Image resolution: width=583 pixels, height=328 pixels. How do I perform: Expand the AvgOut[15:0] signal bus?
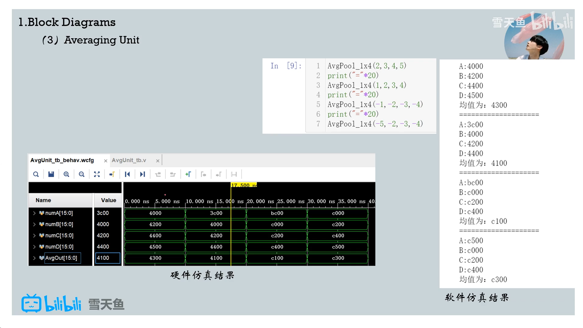tap(34, 258)
